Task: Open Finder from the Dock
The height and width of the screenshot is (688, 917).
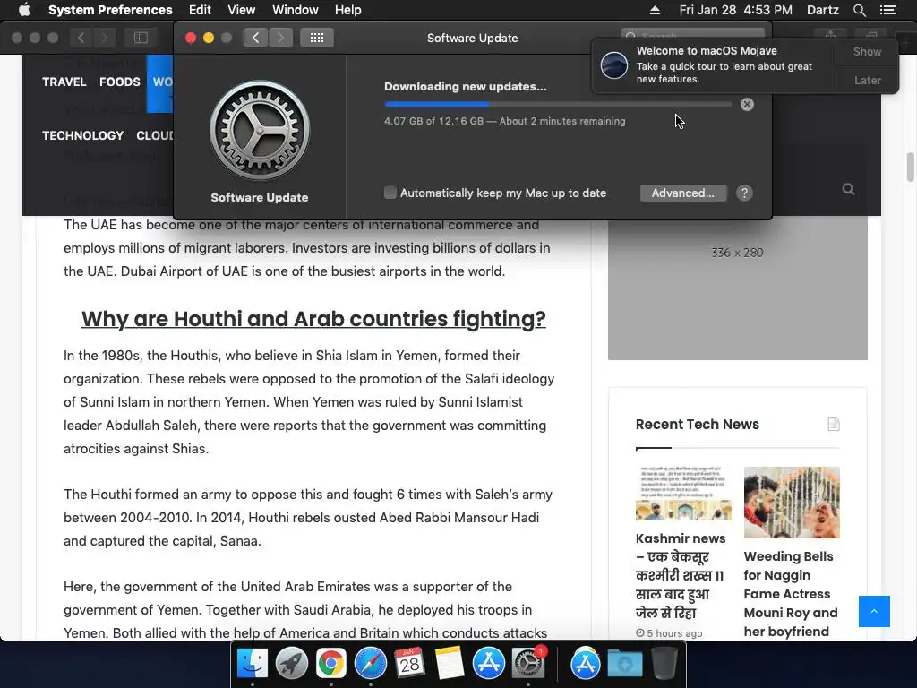Action: [x=252, y=664]
